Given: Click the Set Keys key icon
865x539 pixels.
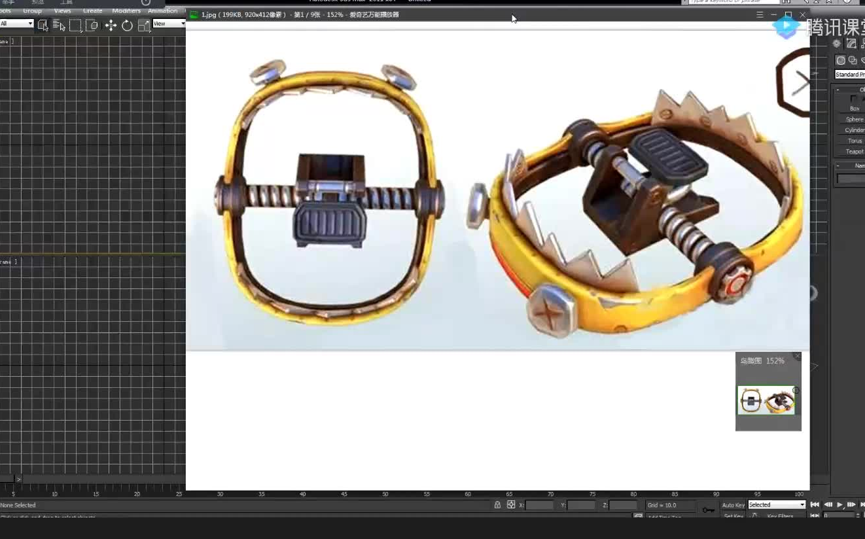Looking at the screenshot, I should [x=708, y=509].
